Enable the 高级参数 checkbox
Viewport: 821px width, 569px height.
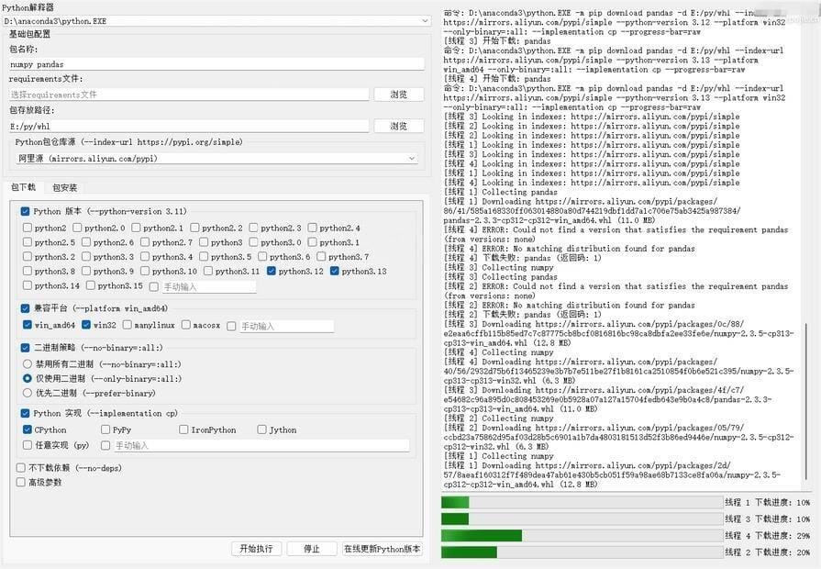(21, 482)
